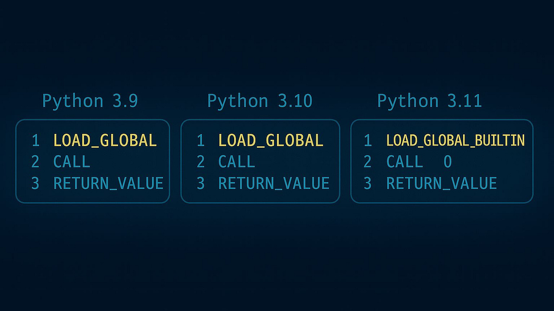Select RETURN_VALUE in the Python 3.11 box
Screen dimensions: 554x311
(441, 184)
